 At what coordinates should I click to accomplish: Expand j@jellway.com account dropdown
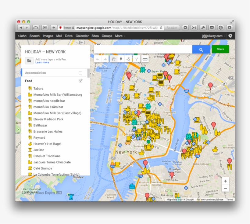tap(213, 36)
